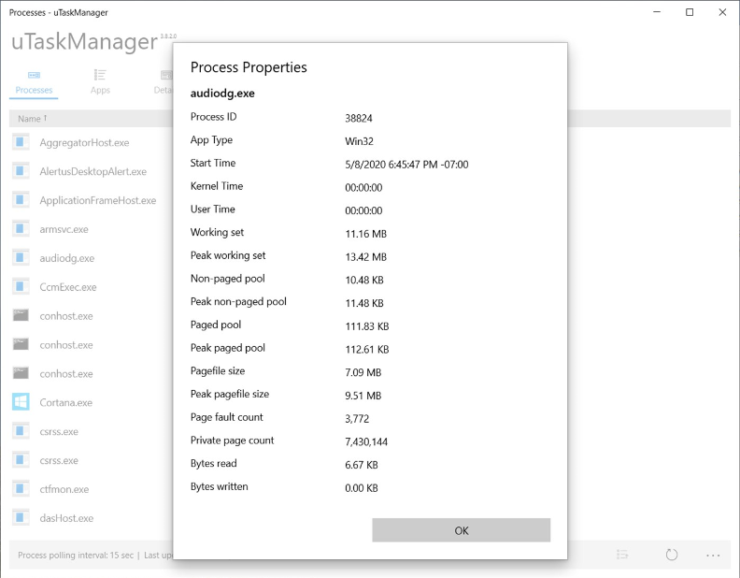Select the AggregatorHost.exe row text
The width and height of the screenshot is (740, 578).
pyautogui.click(x=84, y=142)
